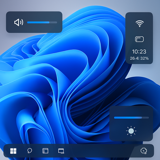Viewport: 160px width, 160px height.
Task: Click the 10:23 clock time
Action: [139, 52]
